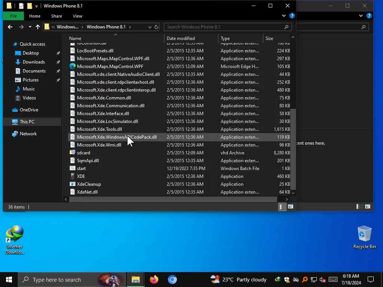Image resolution: width=383 pixels, height=287 pixels.
Task: Open Documents in the navigation pane
Action: 34,71
